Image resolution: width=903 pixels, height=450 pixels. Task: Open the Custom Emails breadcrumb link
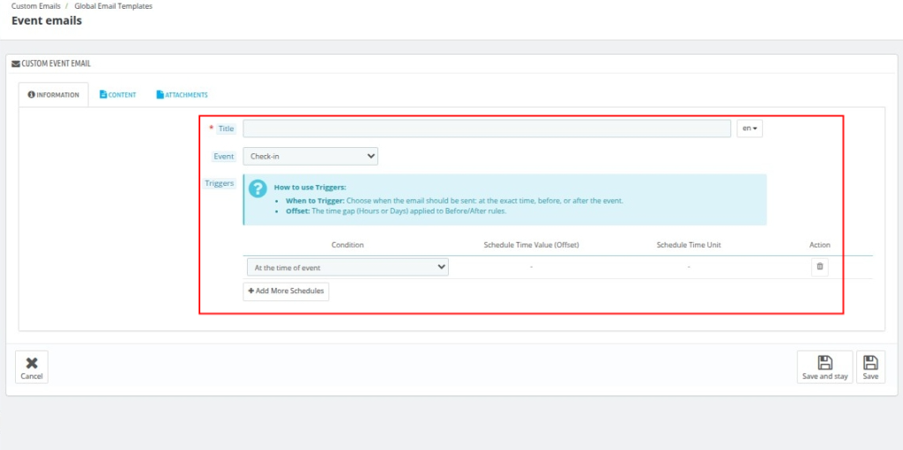(36, 6)
